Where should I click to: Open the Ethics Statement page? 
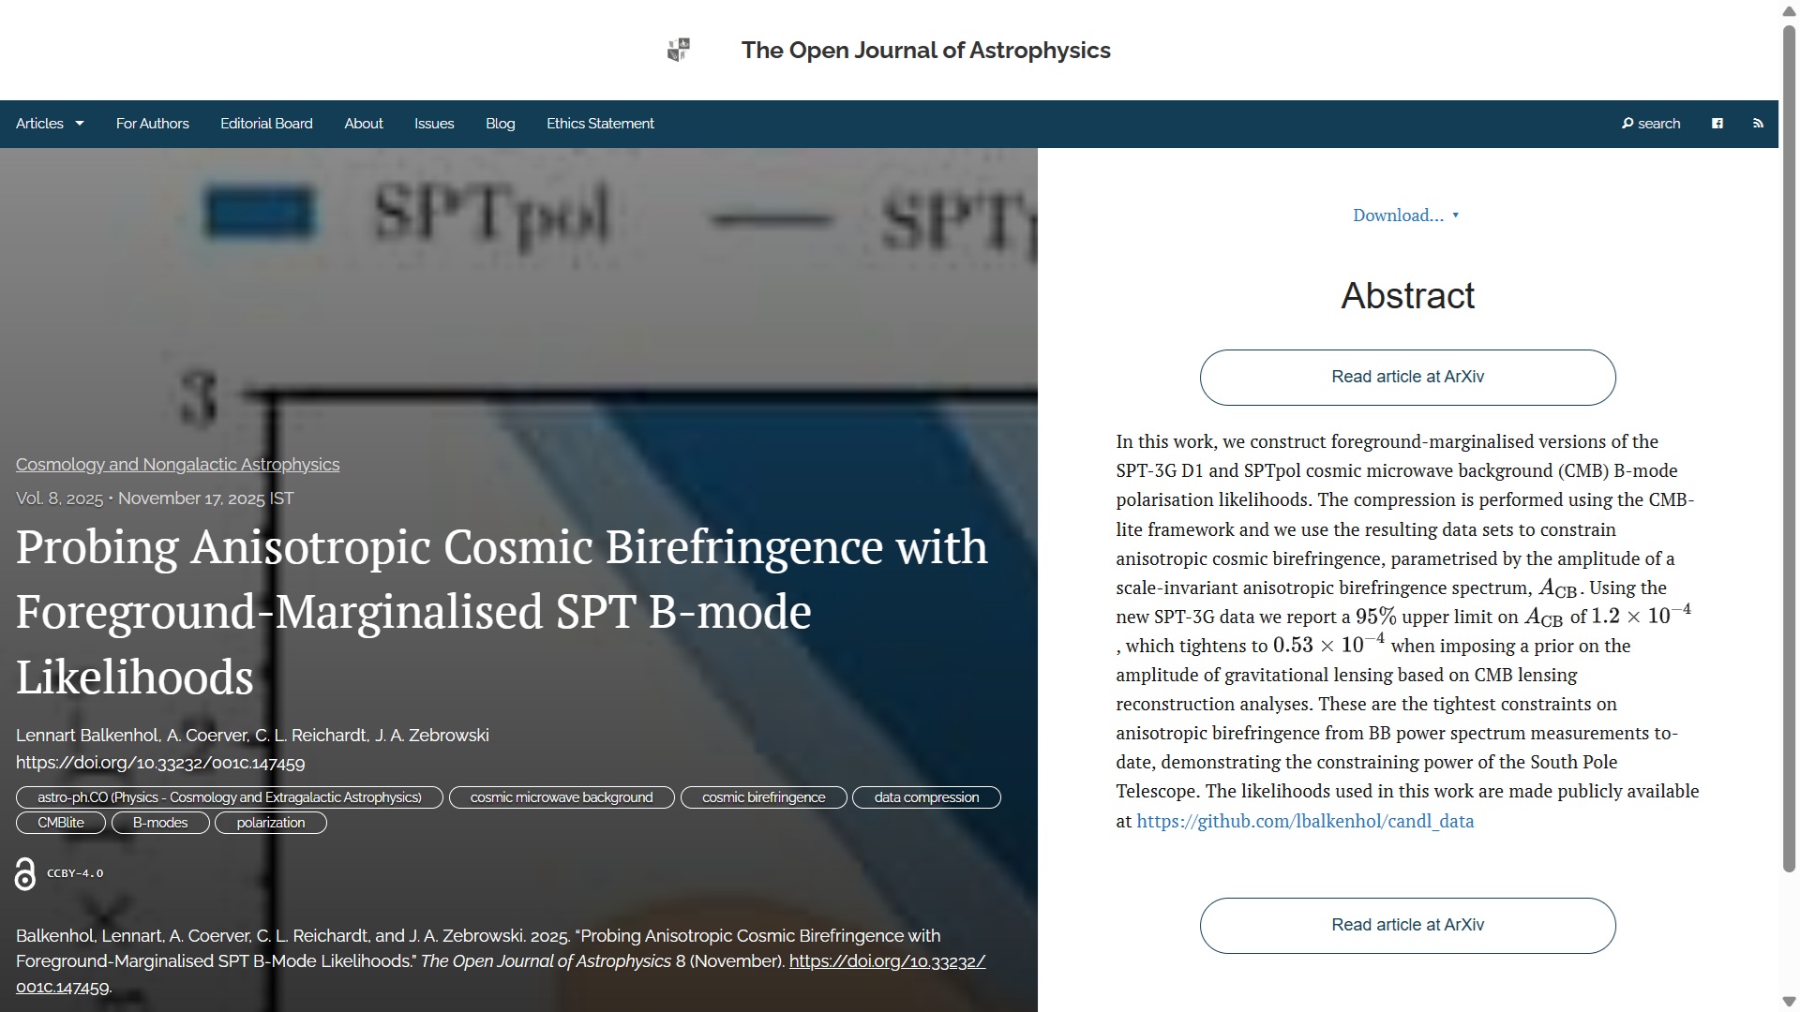[600, 124]
